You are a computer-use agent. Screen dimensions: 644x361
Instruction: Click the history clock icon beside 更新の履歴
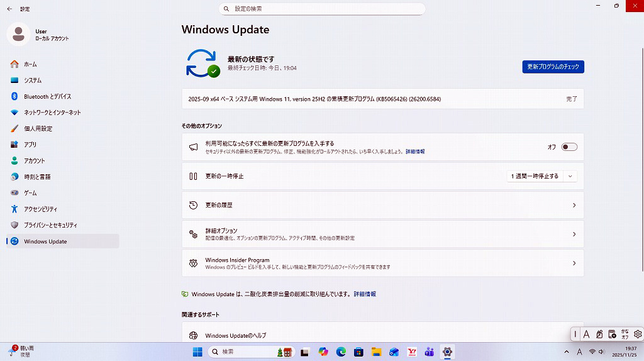coord(194,205)
